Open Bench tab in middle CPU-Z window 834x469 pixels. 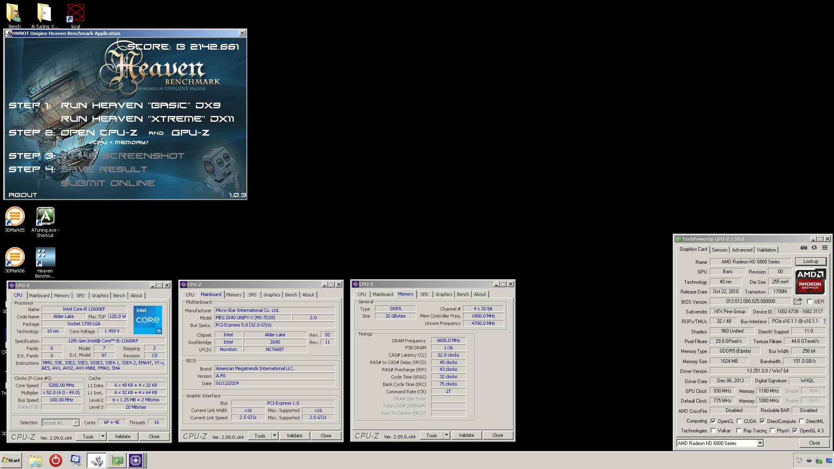[x=291, y=295]
